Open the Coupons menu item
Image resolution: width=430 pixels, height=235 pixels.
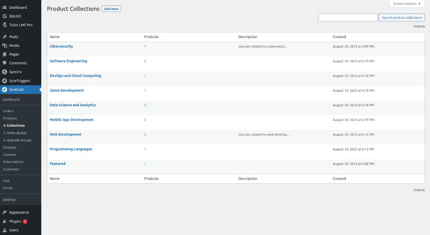10,147
